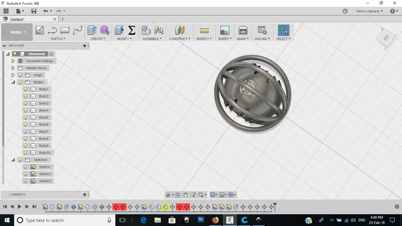This screenshot has width=402, height=226.
Task: Select the Create Form tool
Action: tap(104, 30)
